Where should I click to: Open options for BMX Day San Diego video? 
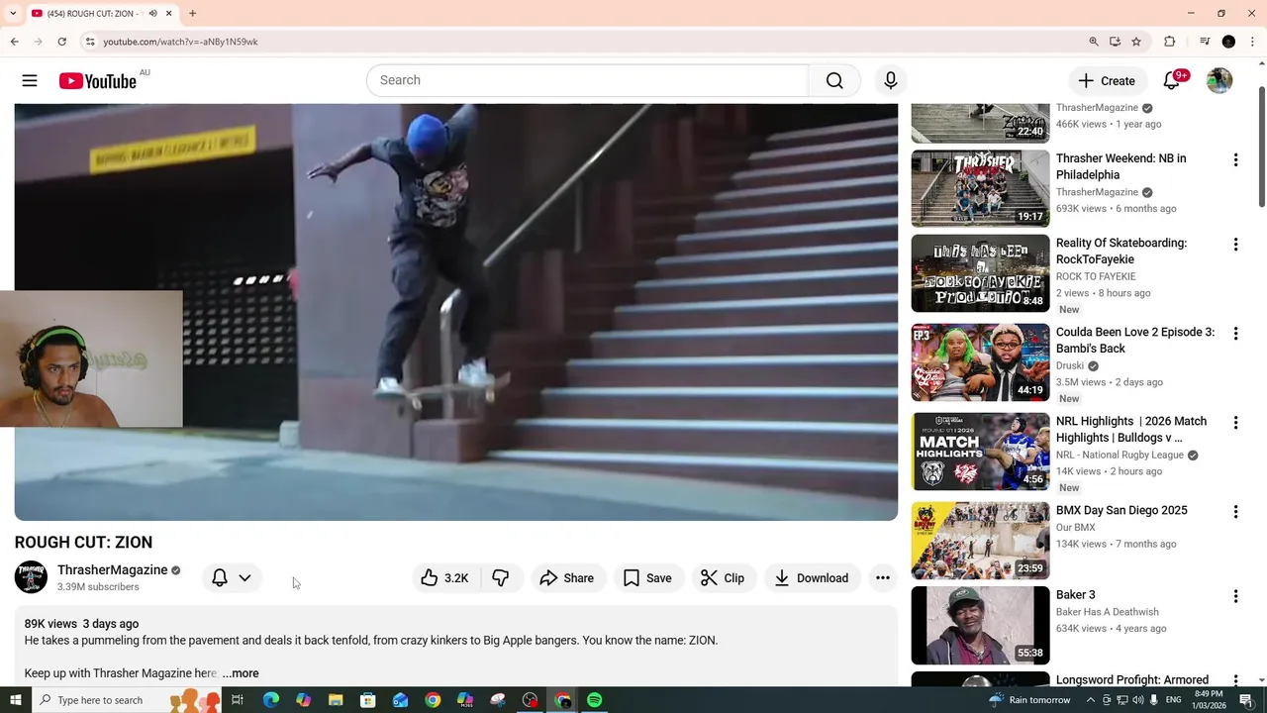[1235, 512]
